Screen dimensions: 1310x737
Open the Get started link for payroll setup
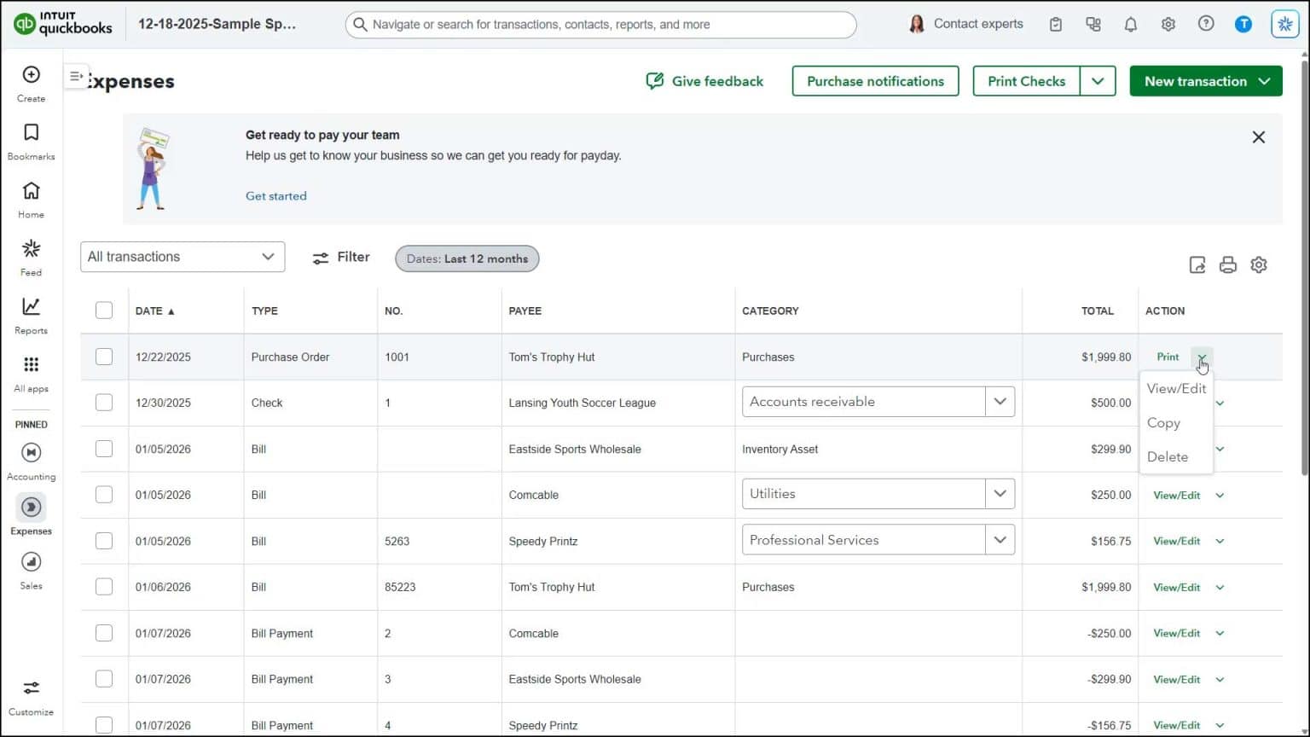tap(275, 195)
